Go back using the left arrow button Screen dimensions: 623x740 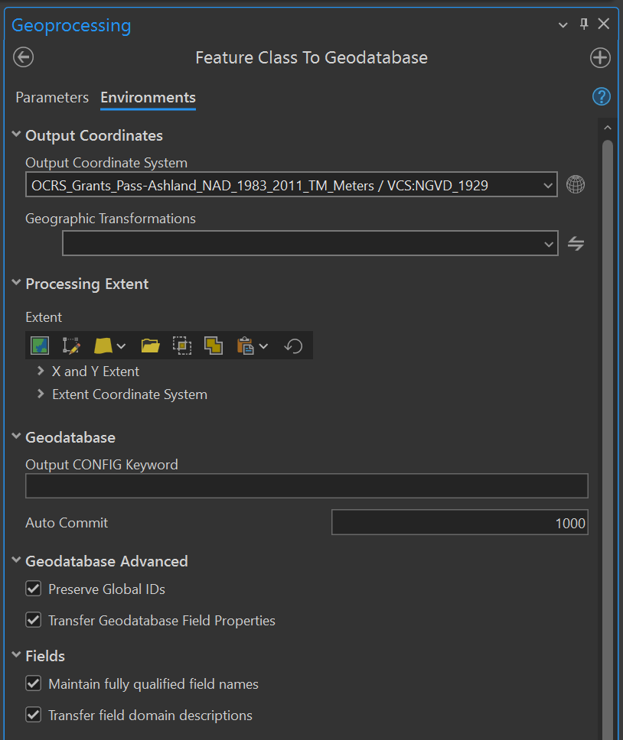pos(24,57)
